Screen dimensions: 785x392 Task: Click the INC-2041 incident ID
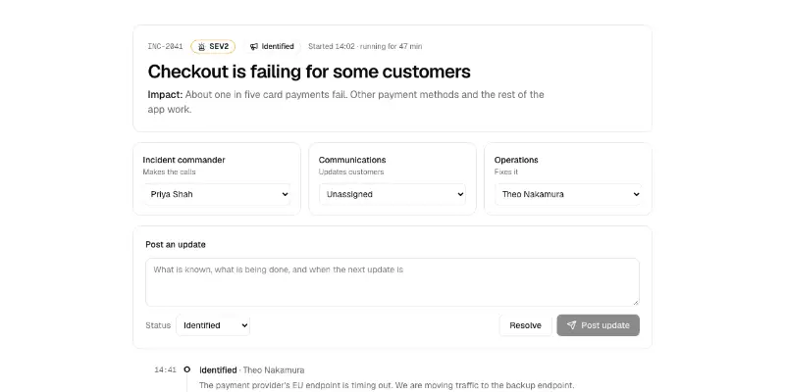[165, 46]
